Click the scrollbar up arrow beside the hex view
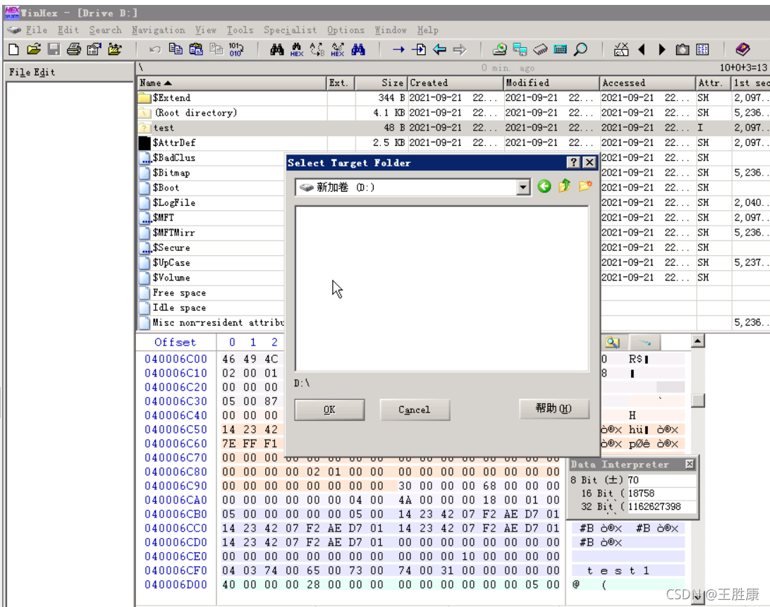The height and width of the screenshot is (607, 770). click(x=698, y=341)
